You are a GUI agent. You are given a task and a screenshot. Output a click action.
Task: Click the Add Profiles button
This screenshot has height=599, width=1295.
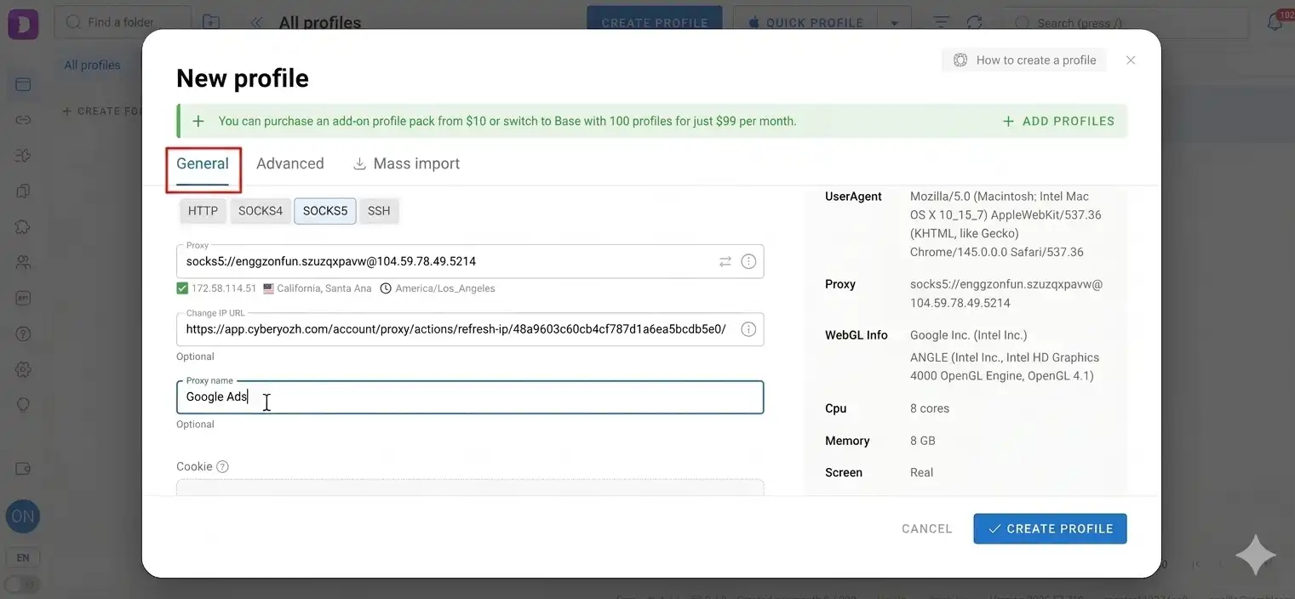click(1058, 121)
